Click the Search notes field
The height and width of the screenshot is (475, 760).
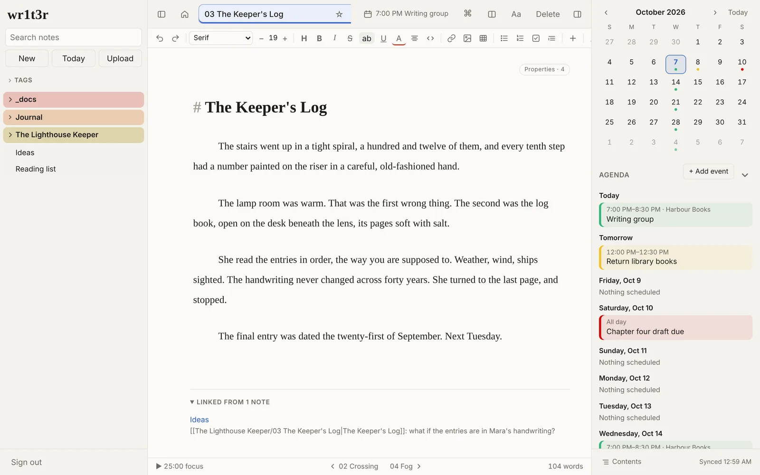coord(74,38)
